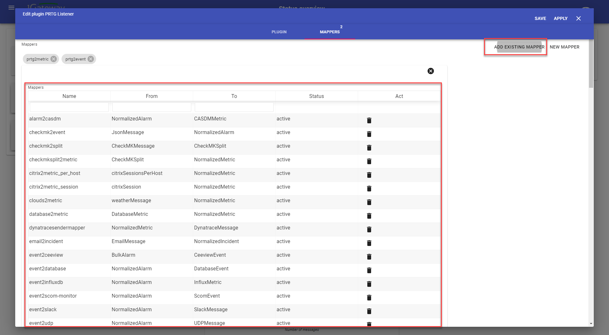609x335 pixels.
Task: Click the CASDMMetric cell
Action: coord(210,119)
